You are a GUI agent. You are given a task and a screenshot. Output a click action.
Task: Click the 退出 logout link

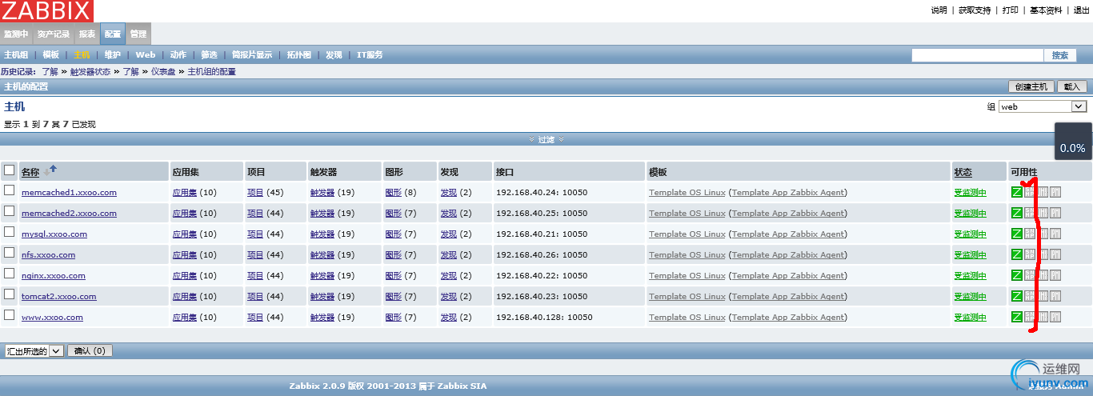[1081, 10]
